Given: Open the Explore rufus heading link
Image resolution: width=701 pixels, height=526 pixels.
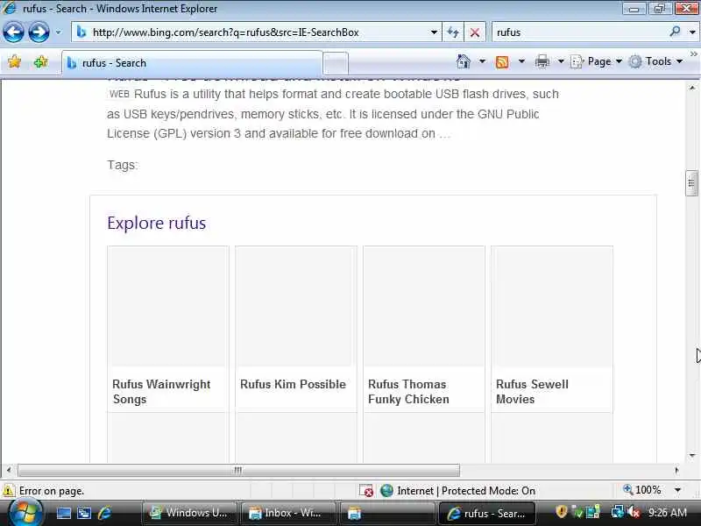Looking at the screenshot, I should point(157,223).
